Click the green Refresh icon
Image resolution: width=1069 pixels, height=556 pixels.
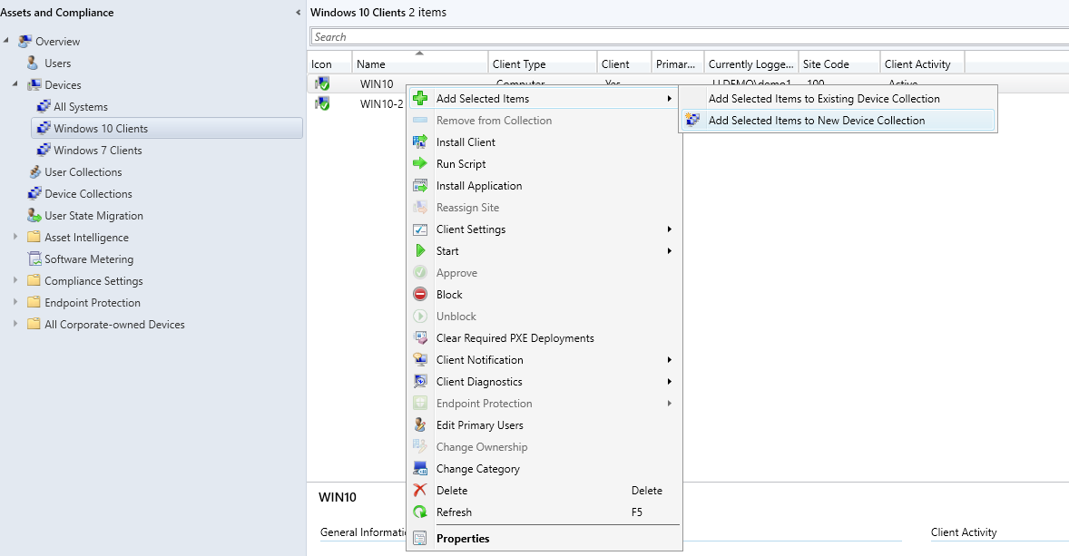point(420,512)
